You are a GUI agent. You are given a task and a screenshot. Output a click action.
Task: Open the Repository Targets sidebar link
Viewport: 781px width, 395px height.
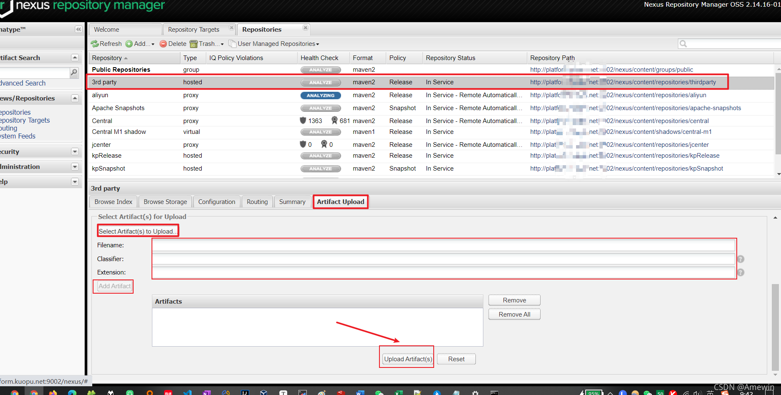(25, 121)
